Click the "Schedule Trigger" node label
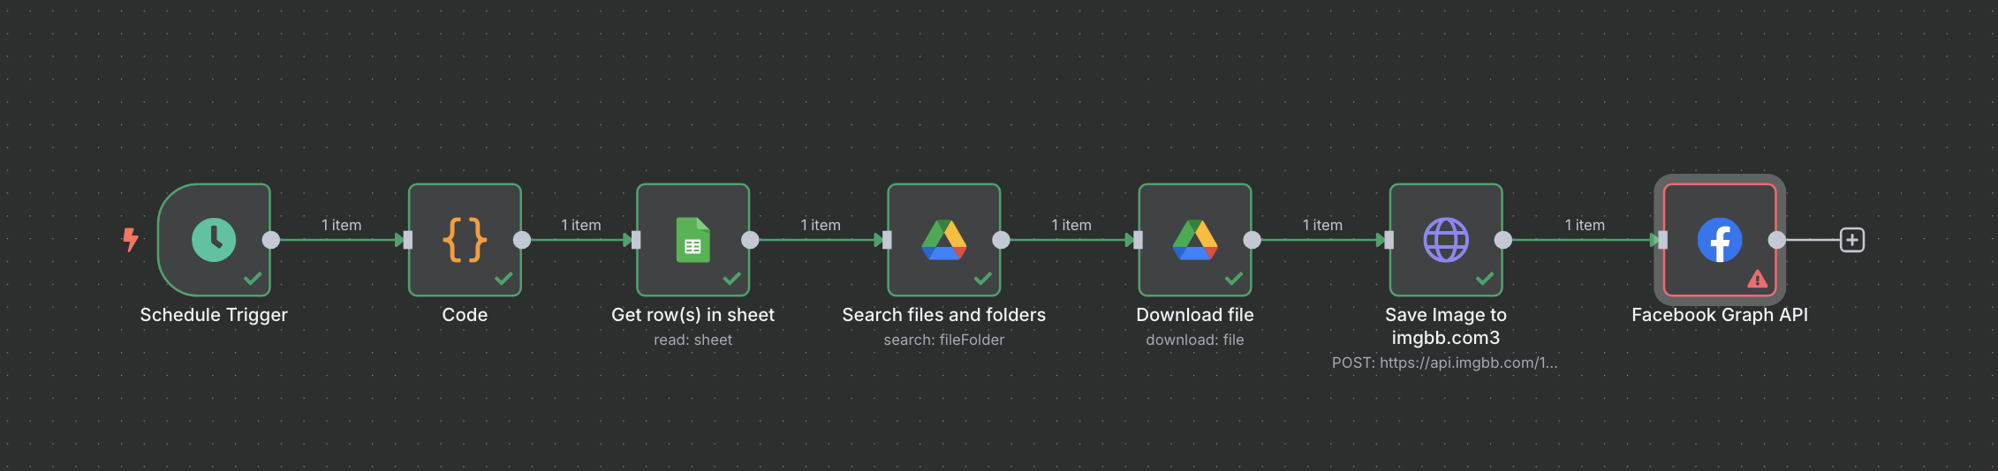The image size is (1998, 471). (x=214, y=315)
